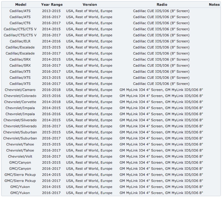Click the 2014-2018 year range cell

pos(51,102)
